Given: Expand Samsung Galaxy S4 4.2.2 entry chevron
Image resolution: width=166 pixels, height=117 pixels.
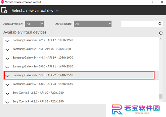Looking at the screenshot, I should [x=7, y=41].
